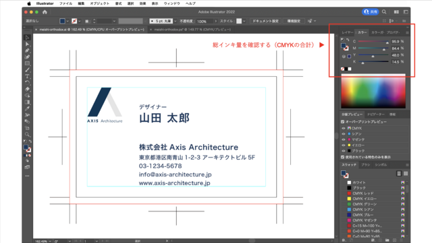This screenshot has height=243, width=432.
Task: Open the rotation angle dropdown in status bar
Action: click(70, 241)
